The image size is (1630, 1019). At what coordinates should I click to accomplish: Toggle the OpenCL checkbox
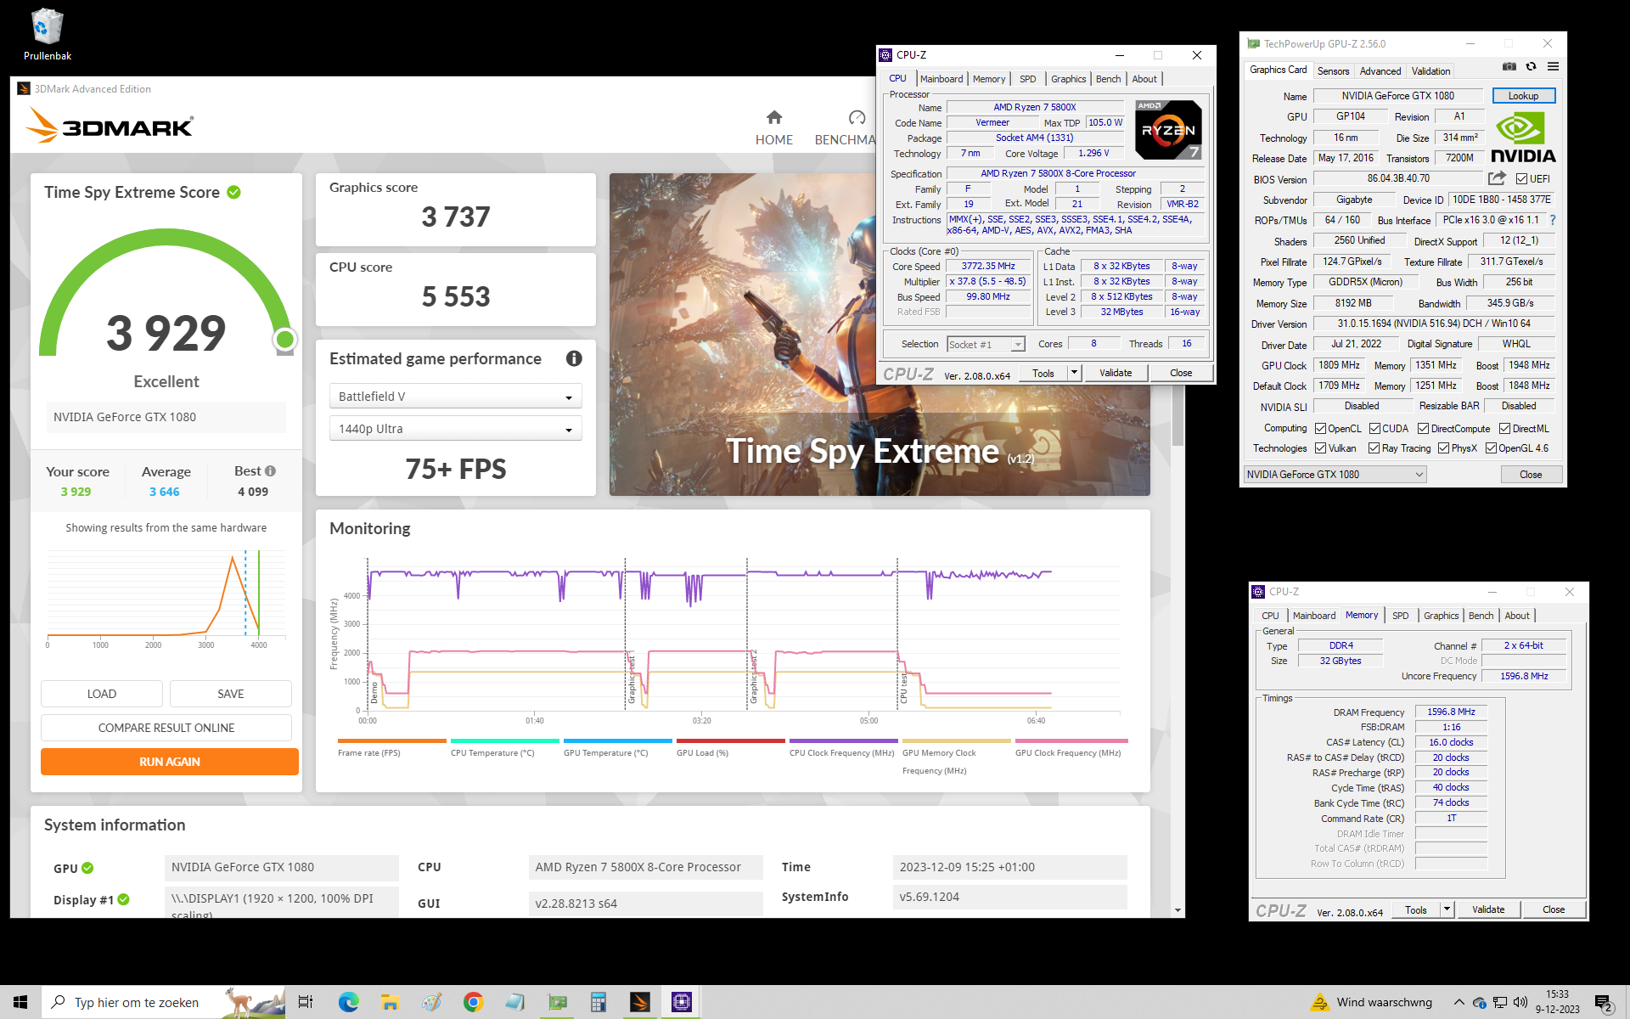[x=1320, y=429]
